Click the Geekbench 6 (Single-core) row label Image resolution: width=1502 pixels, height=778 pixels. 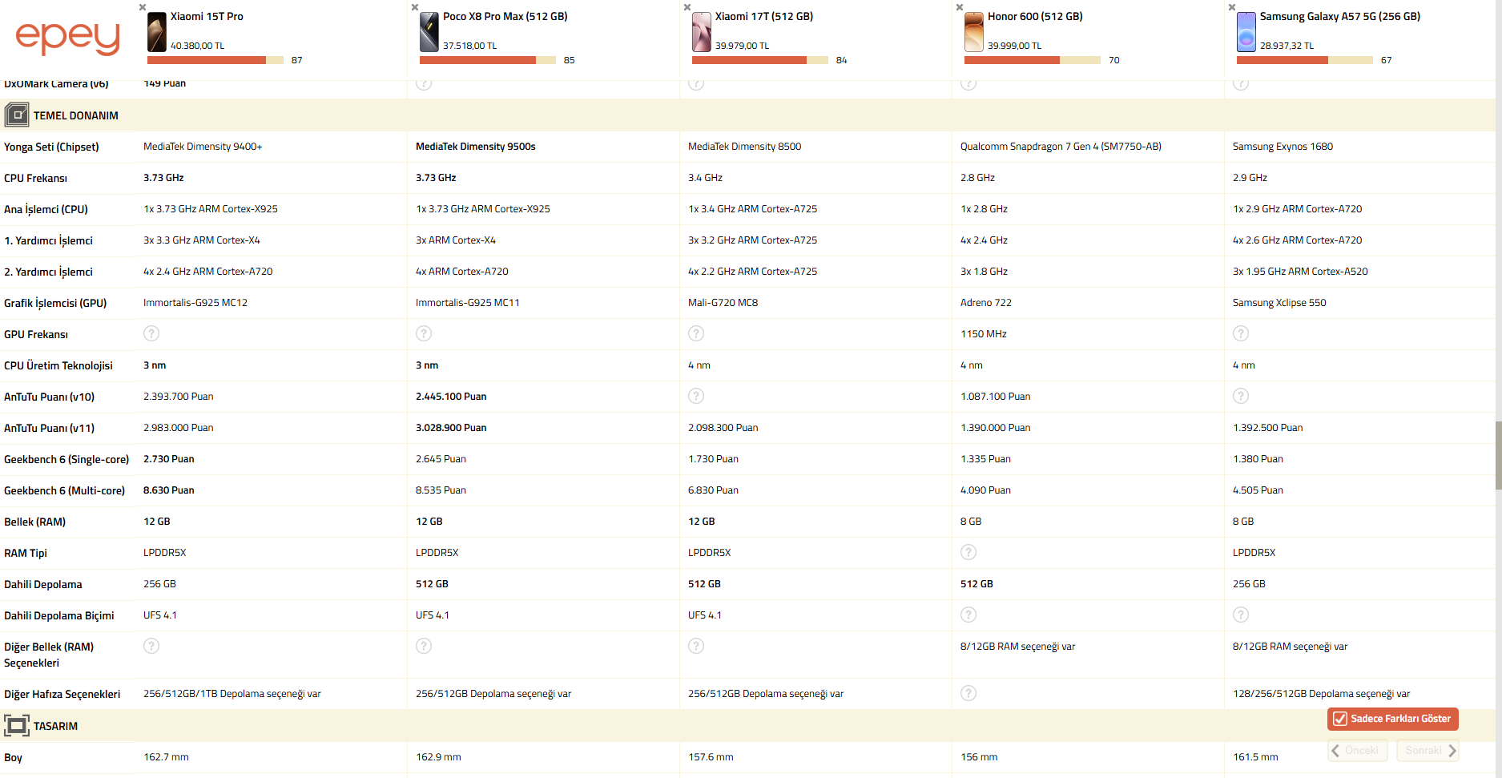66,459
